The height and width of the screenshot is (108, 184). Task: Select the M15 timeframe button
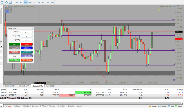click(26, 2)
